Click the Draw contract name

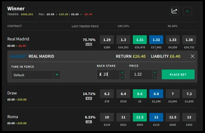point(12,93)
